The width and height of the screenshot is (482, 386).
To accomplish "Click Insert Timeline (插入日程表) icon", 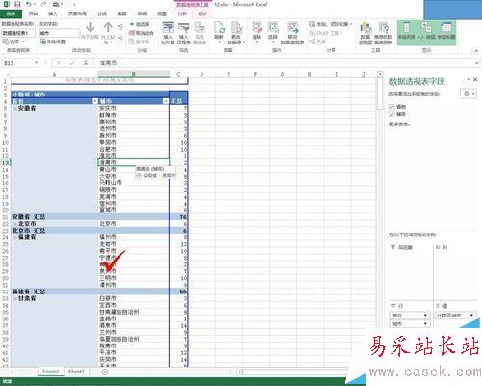I will click(x=183, y=28).
